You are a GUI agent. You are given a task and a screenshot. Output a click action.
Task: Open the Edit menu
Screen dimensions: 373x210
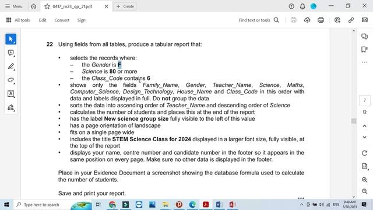[43, 20]
